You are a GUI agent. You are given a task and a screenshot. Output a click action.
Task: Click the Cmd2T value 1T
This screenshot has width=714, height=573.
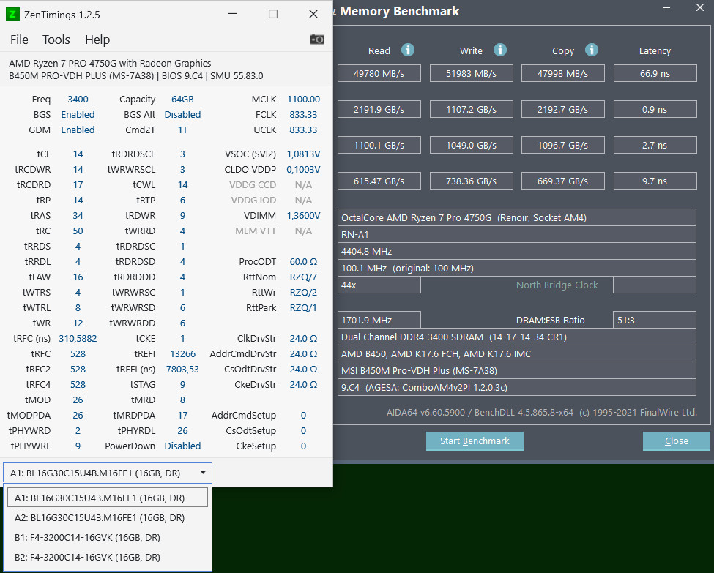click(x=182, y=130)
